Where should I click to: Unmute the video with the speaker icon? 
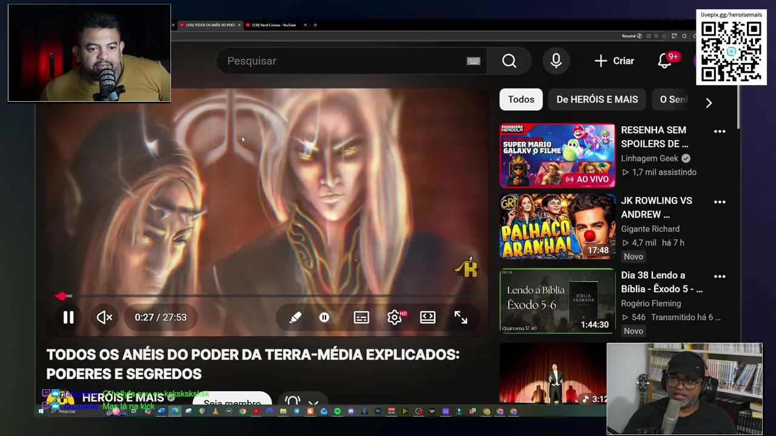click(104, 317)
